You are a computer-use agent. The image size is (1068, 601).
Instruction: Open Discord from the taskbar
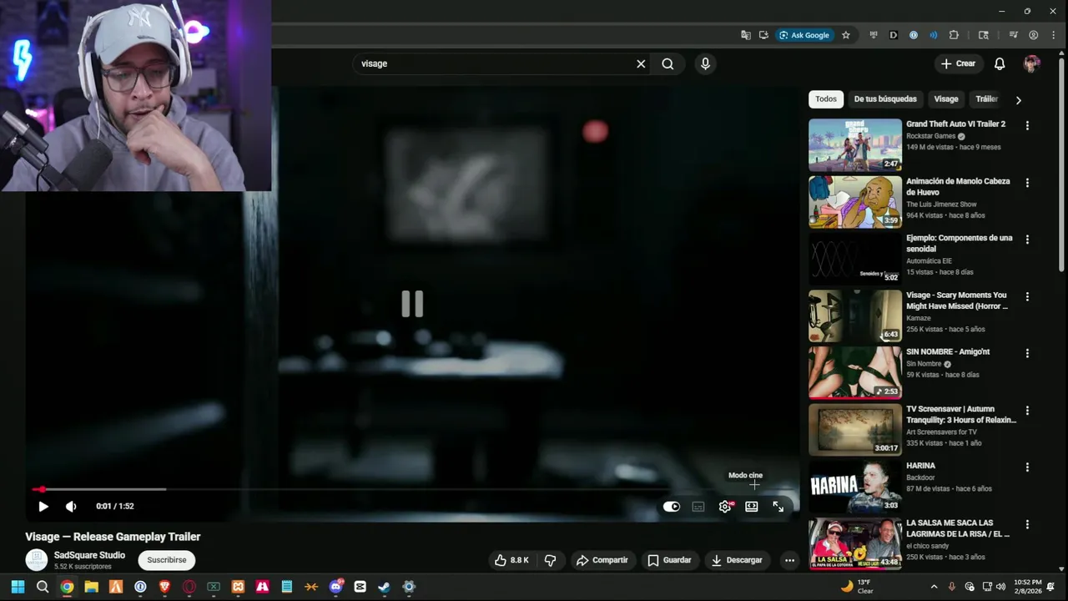pos(335,587)
